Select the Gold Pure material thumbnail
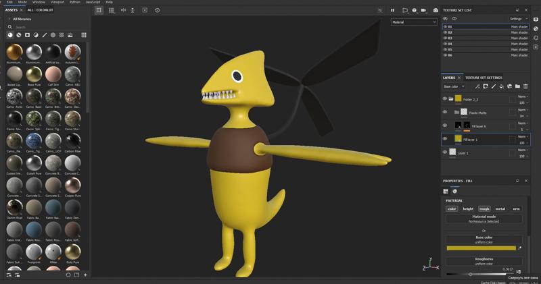This screenshot has height=284, width=541. coord(72,252)
